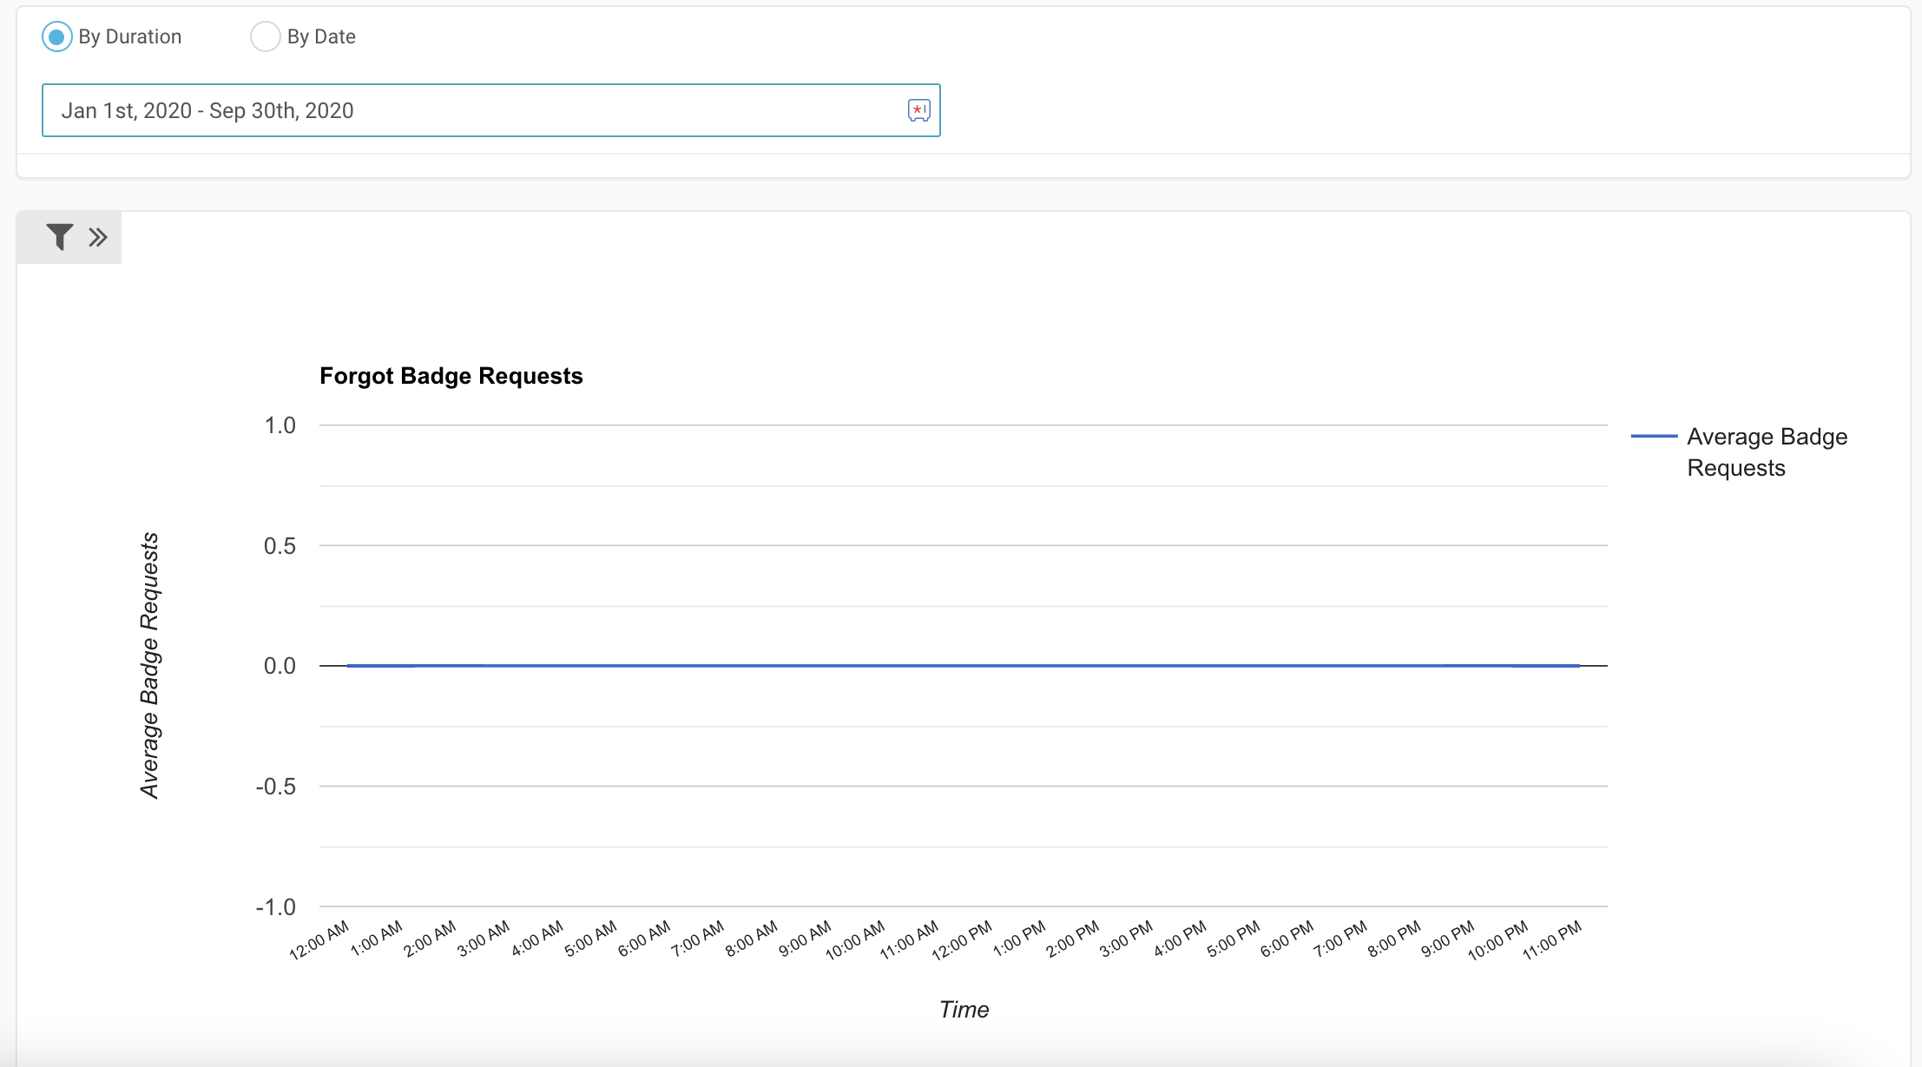Click the blue data line at 0.0
This screenshot has width=1922, height=1067.
point(964,666)
